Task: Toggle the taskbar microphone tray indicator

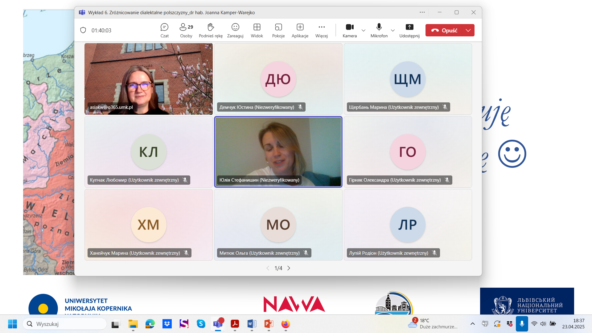Action: pos(522,324)
